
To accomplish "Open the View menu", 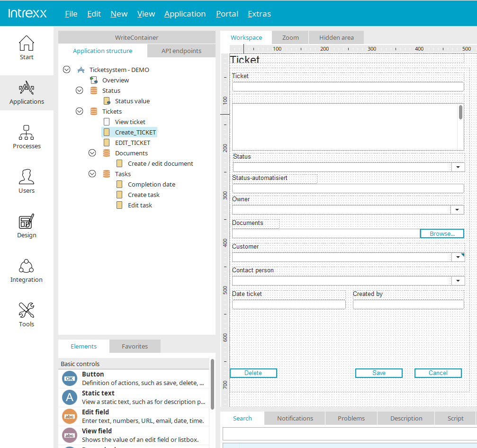I will 146,14.
